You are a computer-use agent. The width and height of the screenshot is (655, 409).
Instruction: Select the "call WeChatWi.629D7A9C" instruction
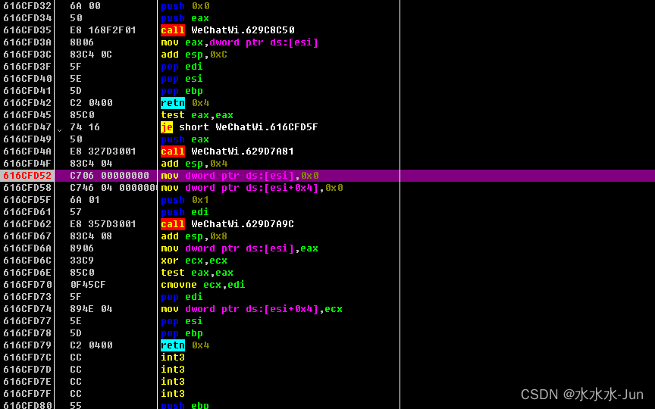pyautogui.click(x=227, y=223)
